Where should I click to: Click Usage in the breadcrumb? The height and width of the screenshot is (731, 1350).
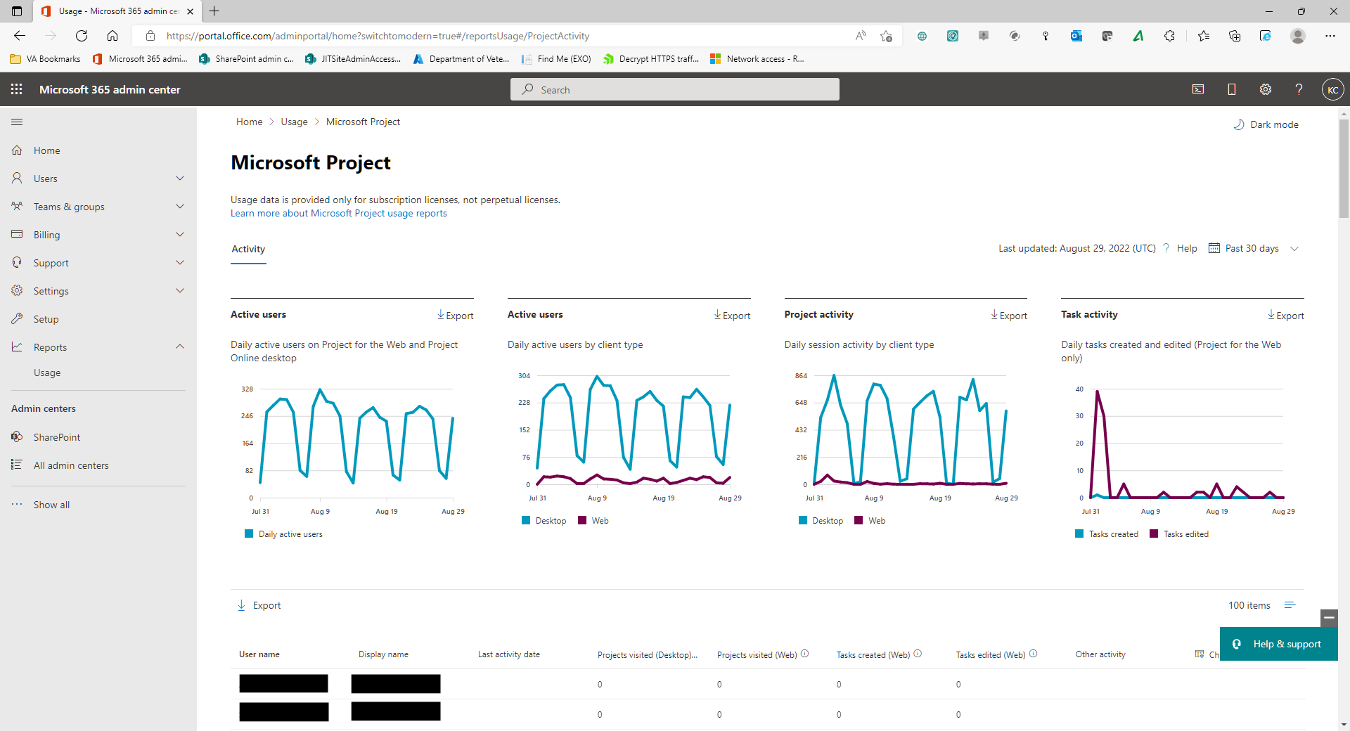pyautogui.click(x=294, y=122)
